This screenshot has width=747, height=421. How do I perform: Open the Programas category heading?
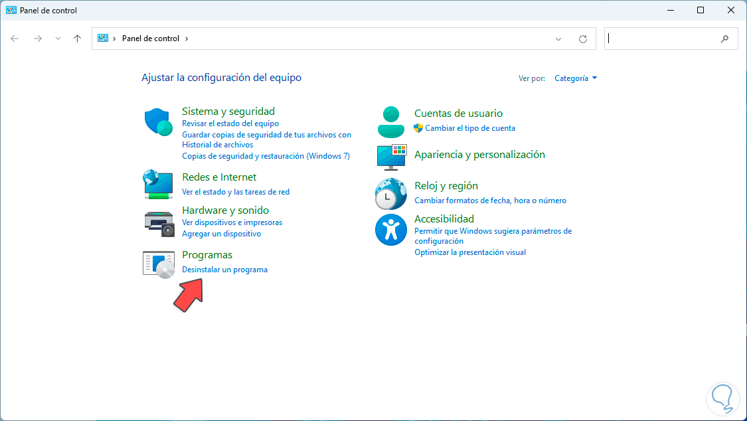(207, 255)
